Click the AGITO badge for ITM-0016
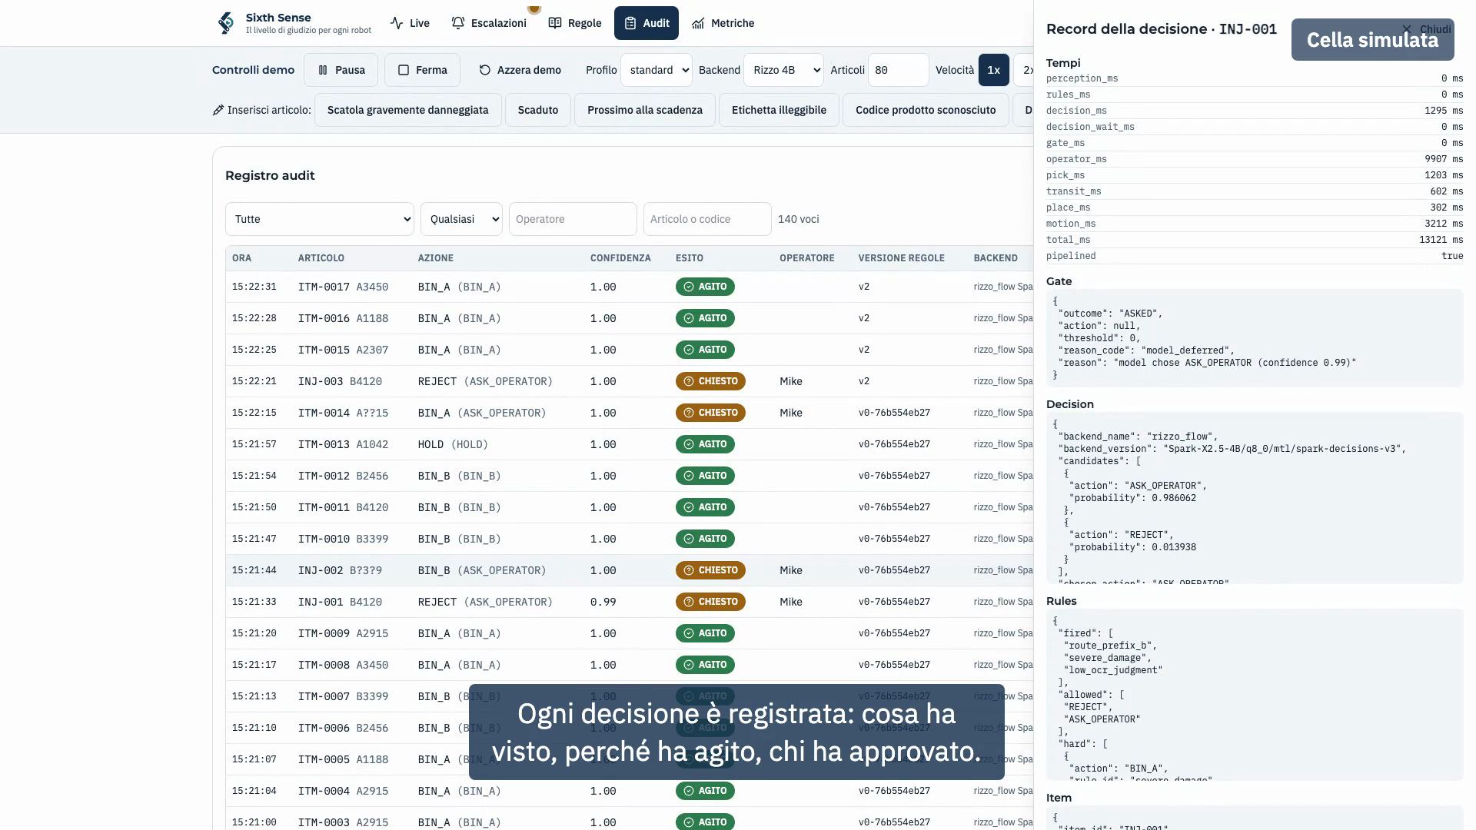The width and height of the screenshot is (1476, 830). 705,318
